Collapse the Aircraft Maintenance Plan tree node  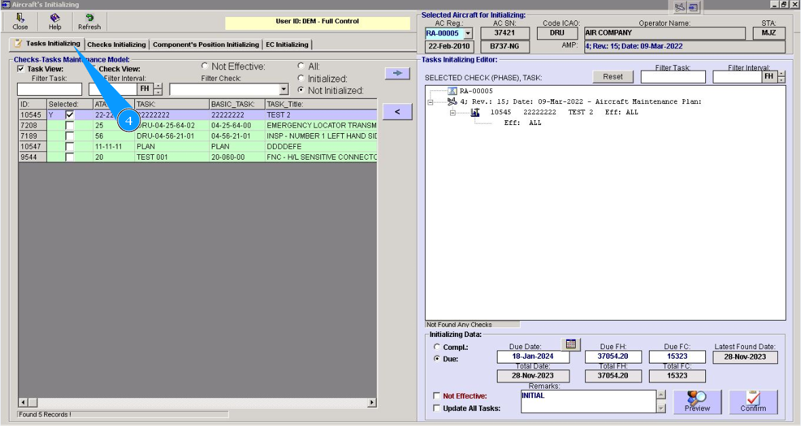430,102
